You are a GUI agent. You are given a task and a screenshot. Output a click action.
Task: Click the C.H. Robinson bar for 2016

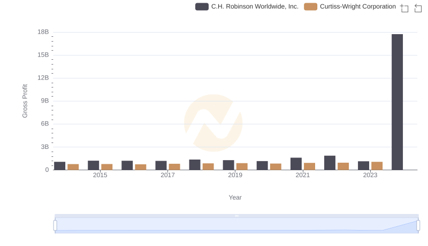click(x=127, y=165)
